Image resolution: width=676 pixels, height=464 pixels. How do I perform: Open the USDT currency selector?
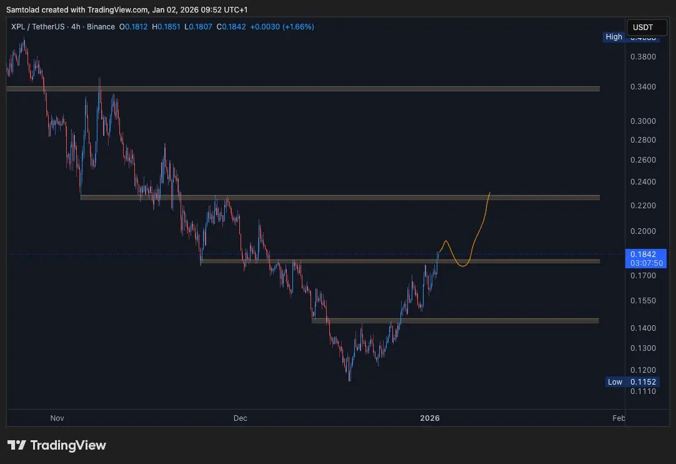pyautogui.click(x=646, y=27)
